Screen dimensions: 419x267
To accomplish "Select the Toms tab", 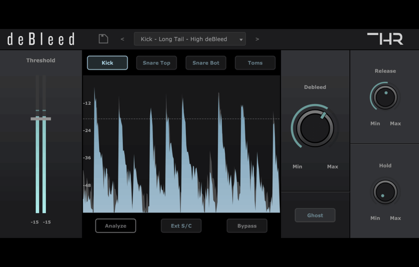I will [x=255, y=63].
